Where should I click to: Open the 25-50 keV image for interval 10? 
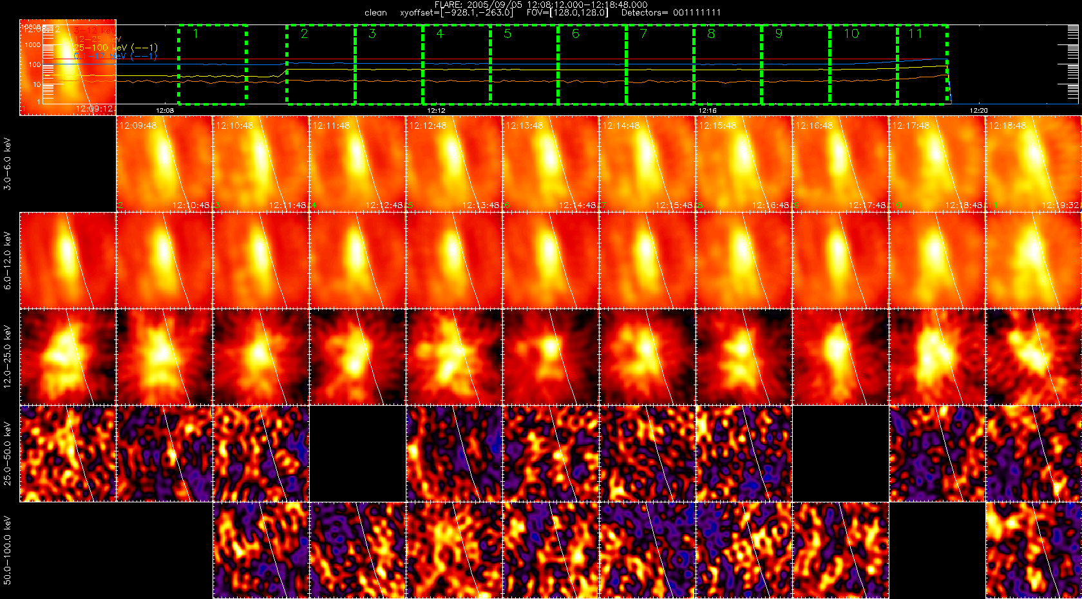click(x=937, y=454)
